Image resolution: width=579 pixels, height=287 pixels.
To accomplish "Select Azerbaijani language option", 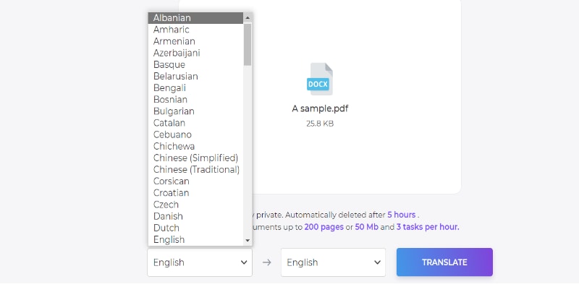I will click(195, 53).
